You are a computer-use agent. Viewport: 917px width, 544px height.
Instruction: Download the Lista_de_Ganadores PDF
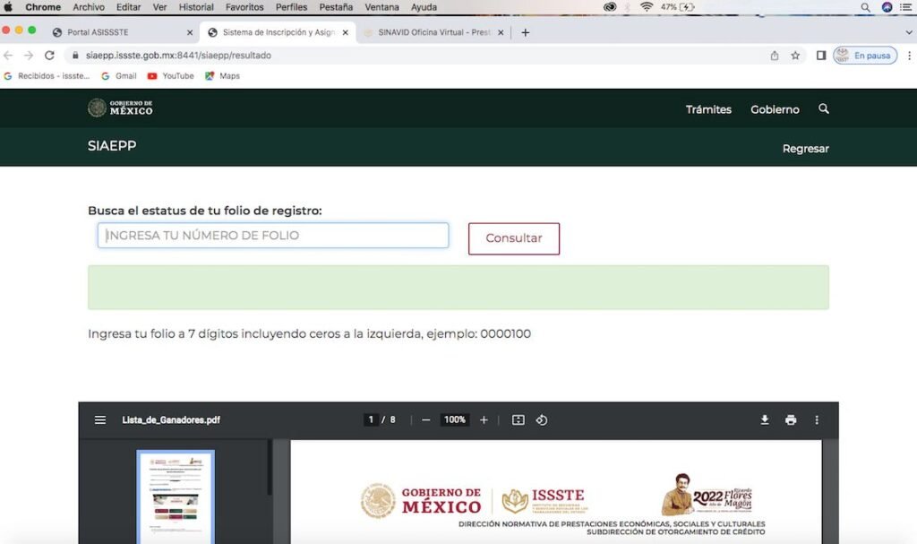pos(765,419)
